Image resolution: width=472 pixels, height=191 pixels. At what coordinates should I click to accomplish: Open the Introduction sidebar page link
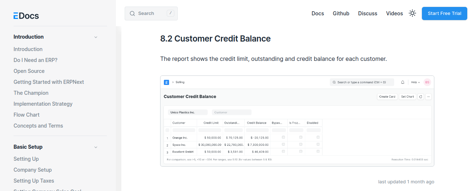click(x=28, y=49)
